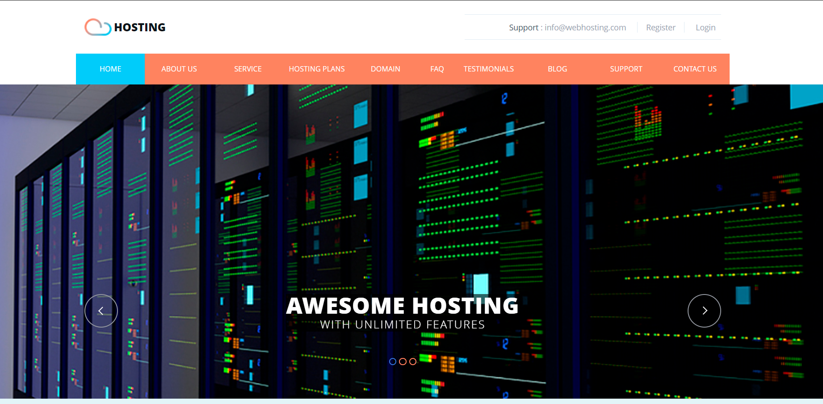
Task: Visit the FAQ page
Action: [x=437, y=69]
